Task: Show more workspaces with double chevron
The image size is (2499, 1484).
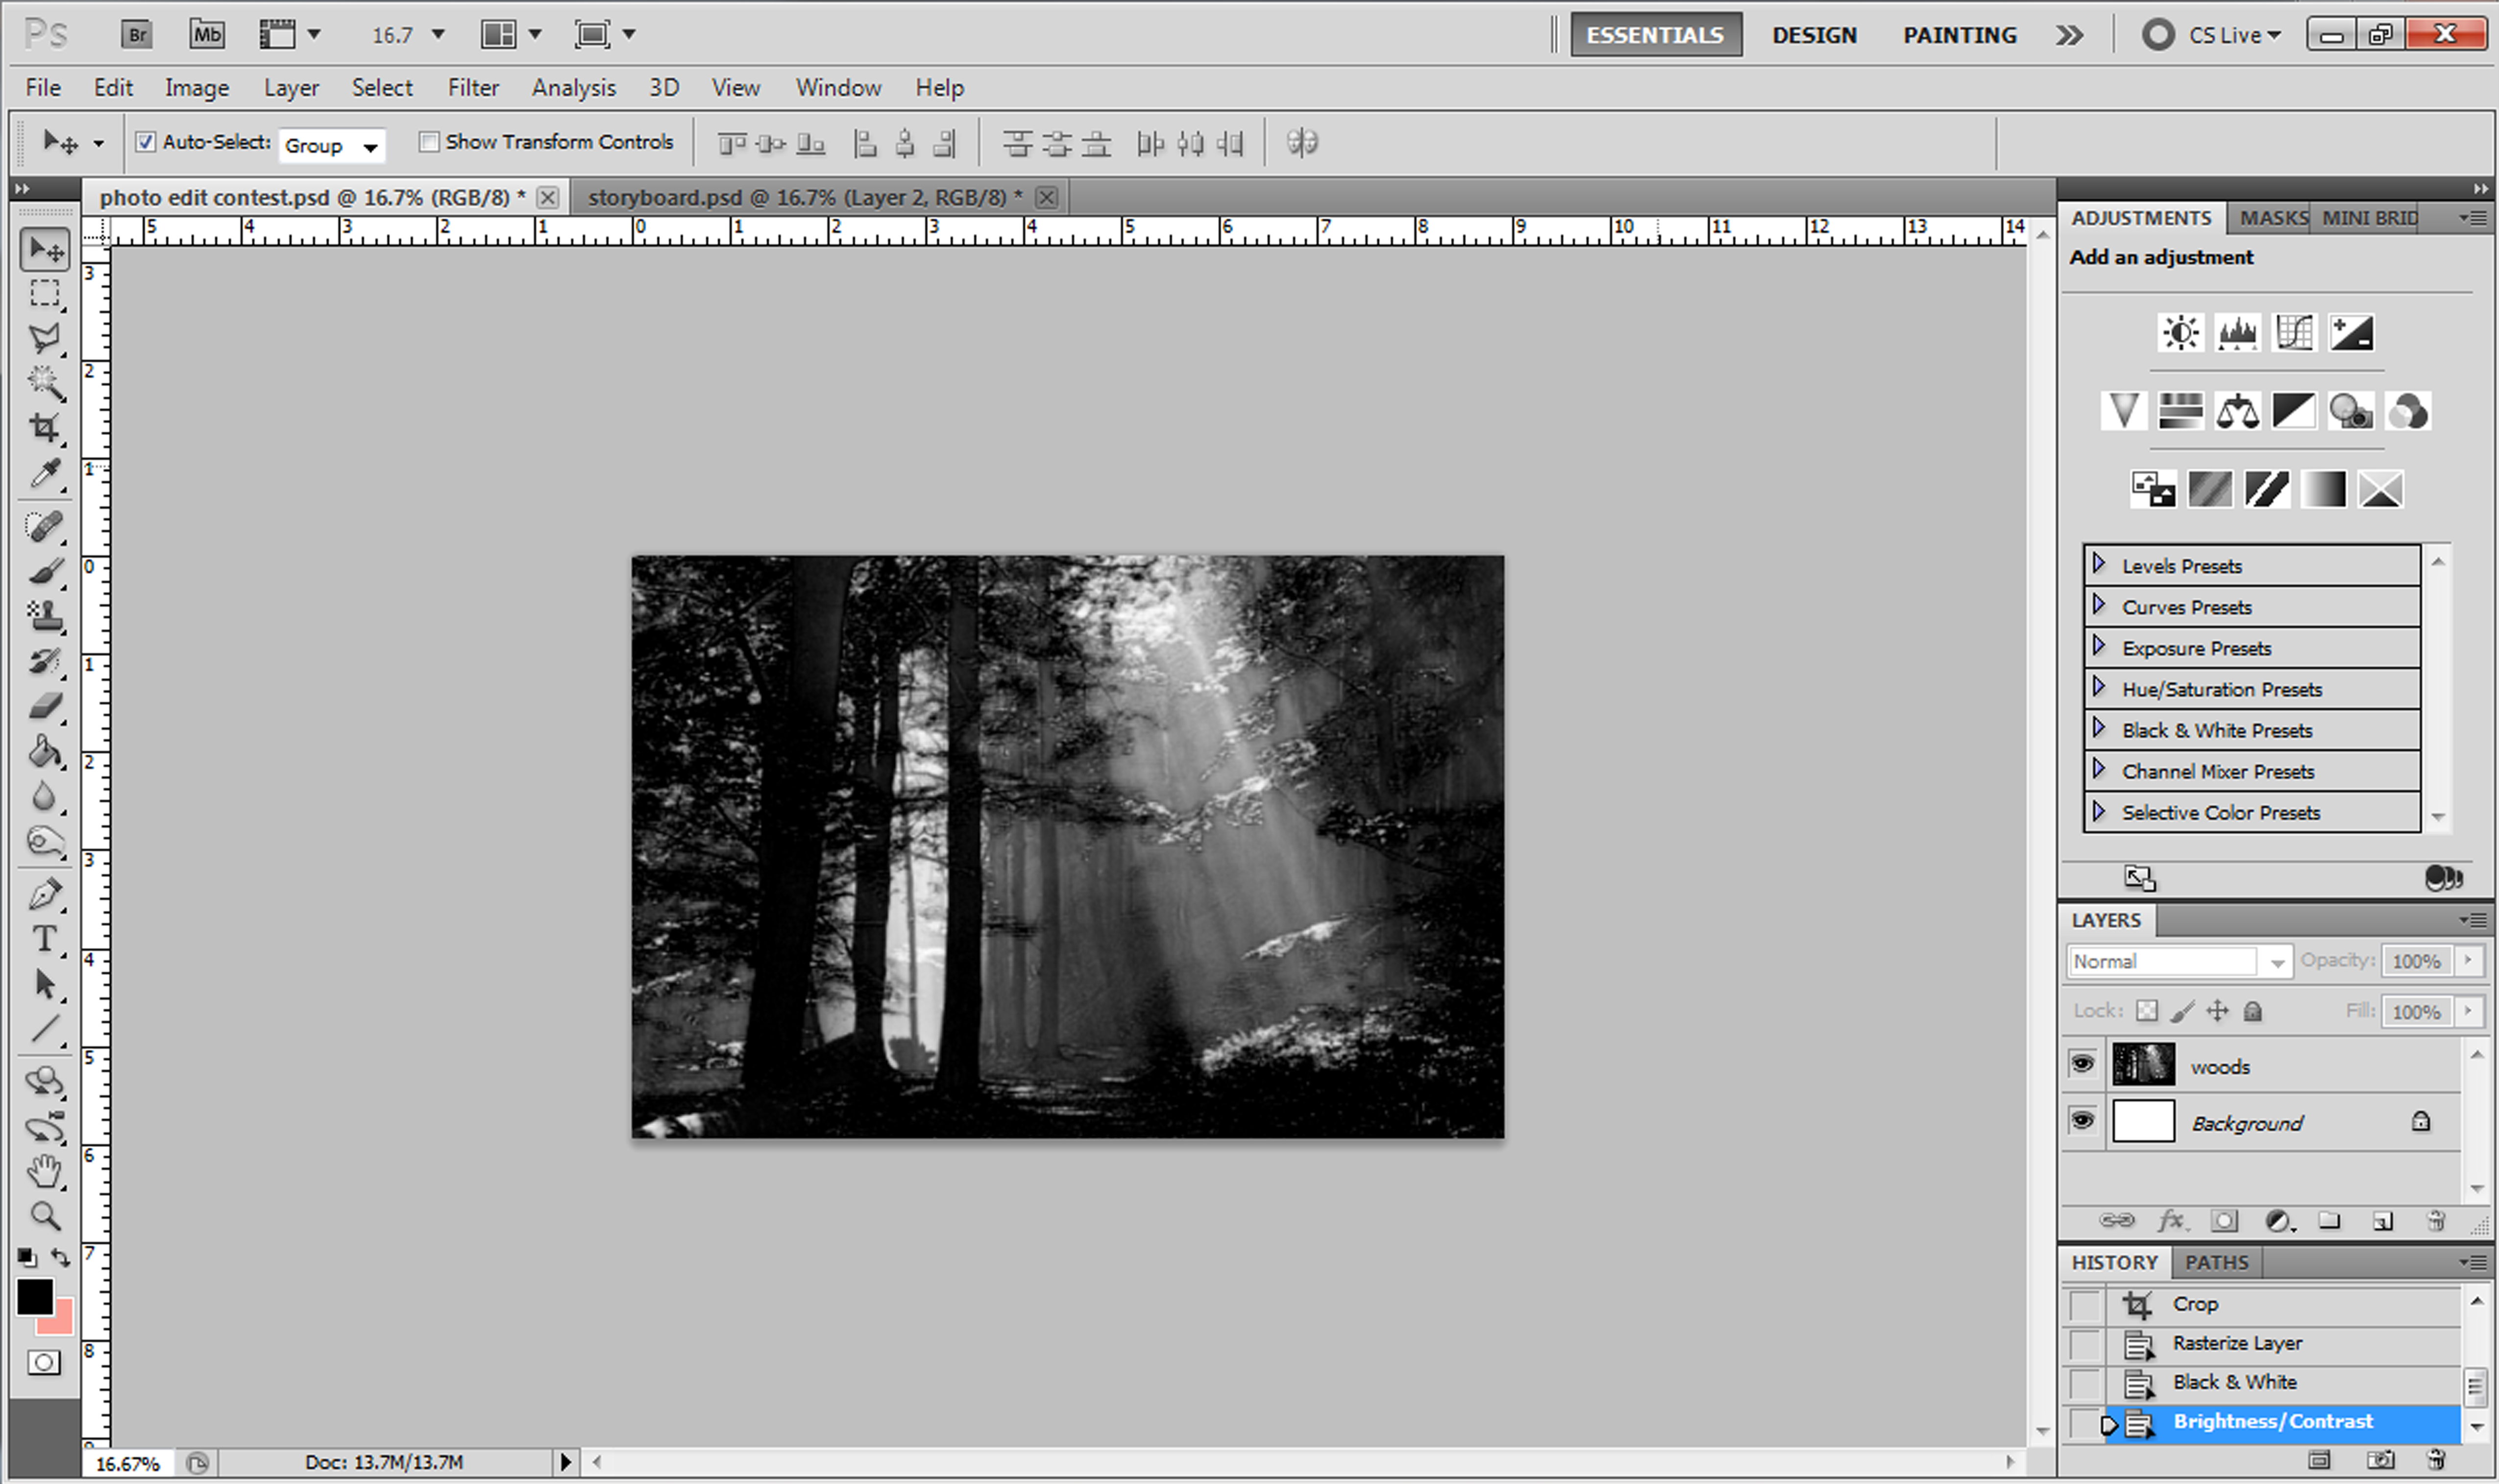Action: pos(2069,35)
